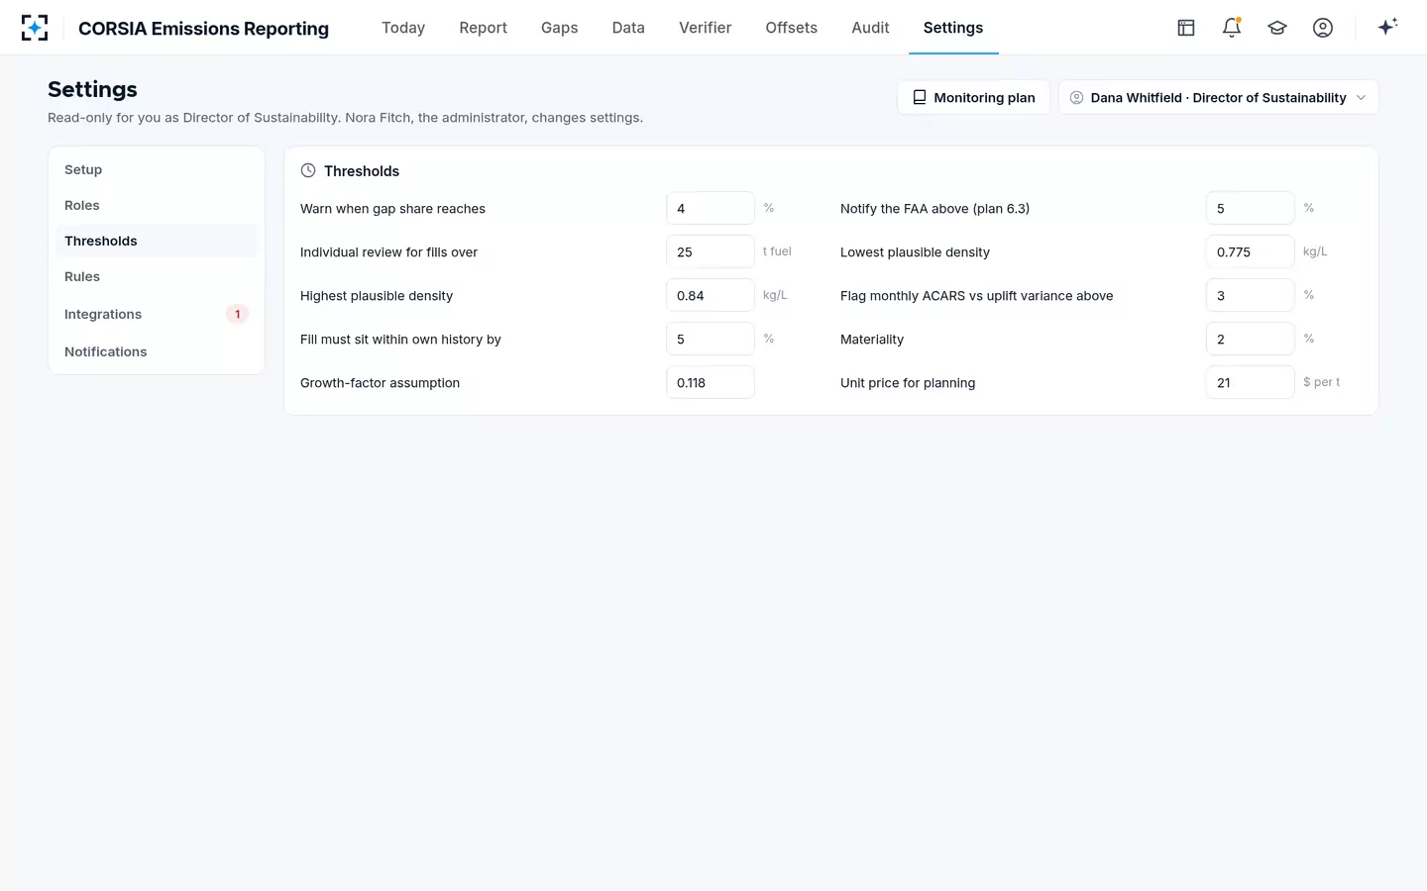Click the ACARS vs uplift variance field
Screen dimensions: 1427x891
pyautogui.click(x=1251, y=295)
